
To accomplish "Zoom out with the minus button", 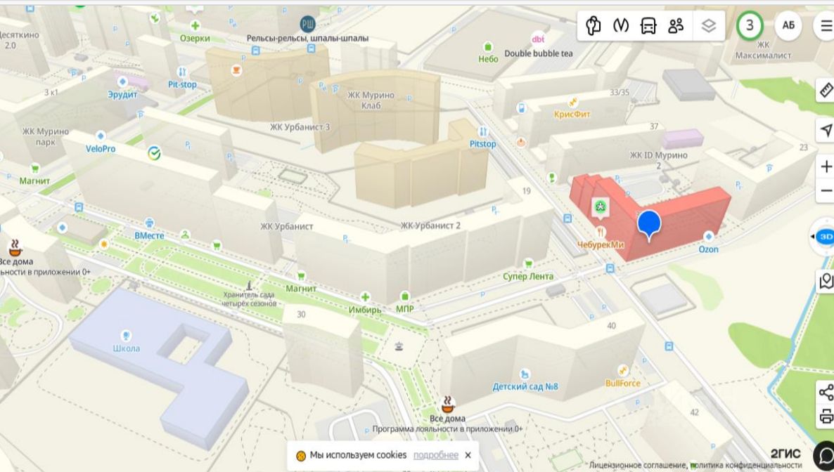I will [x=826, y=191].
